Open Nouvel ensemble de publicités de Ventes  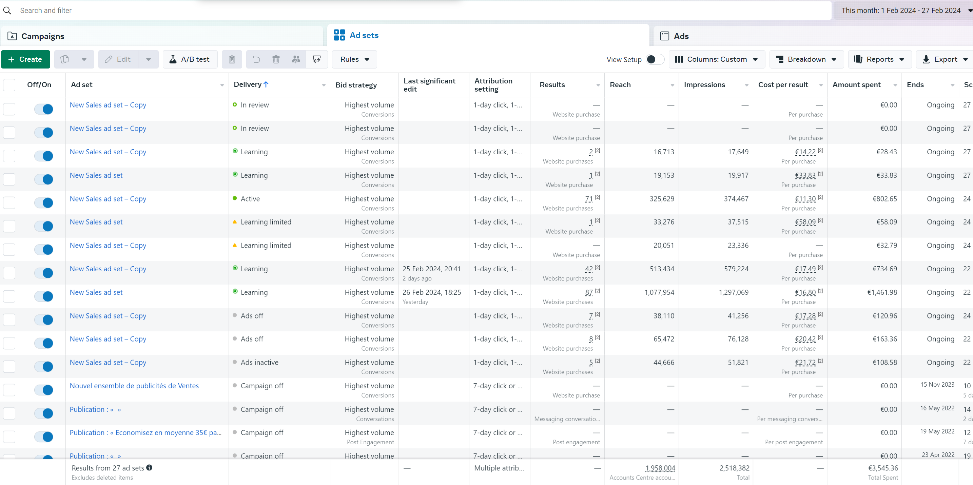pyautogui.click(x=134, y=386)
